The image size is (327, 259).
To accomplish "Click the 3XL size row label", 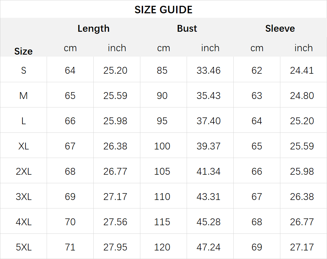I will click(x=24, y=197).
